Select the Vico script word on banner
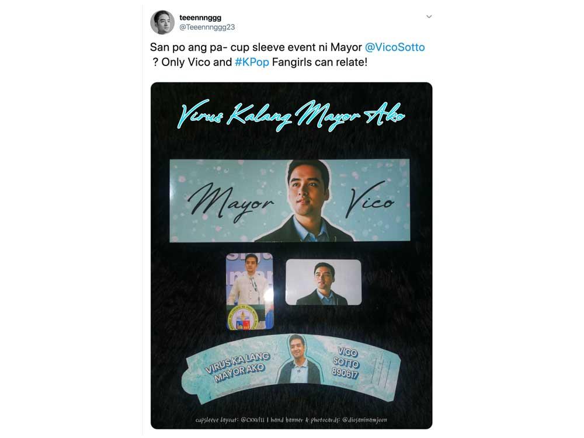The height and width of the screenshot is (438, 584). (370, 200)
